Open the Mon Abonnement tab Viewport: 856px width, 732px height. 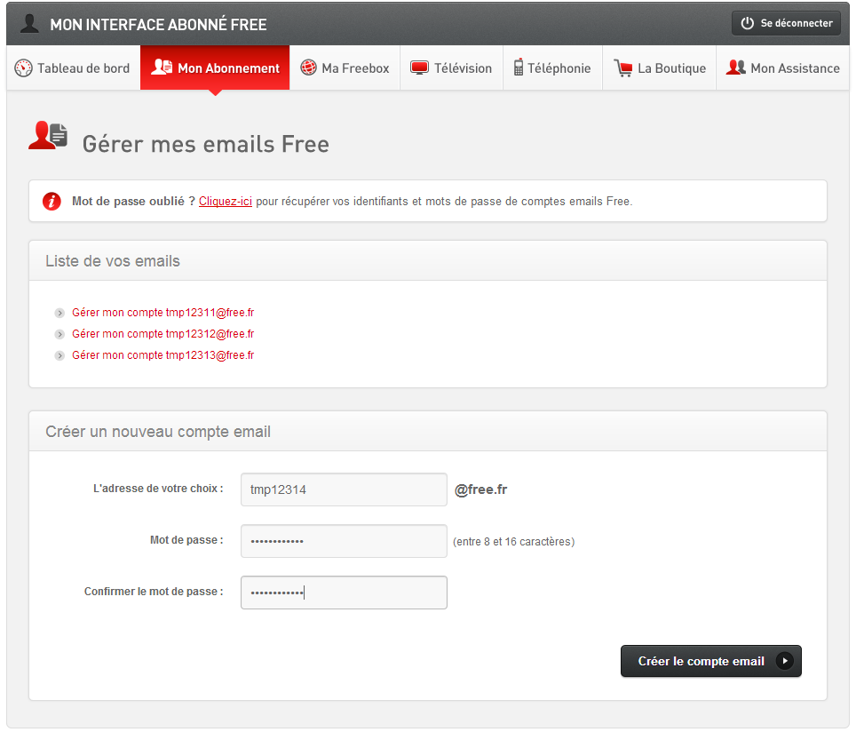pyautogui.click(x=215, y=68)
